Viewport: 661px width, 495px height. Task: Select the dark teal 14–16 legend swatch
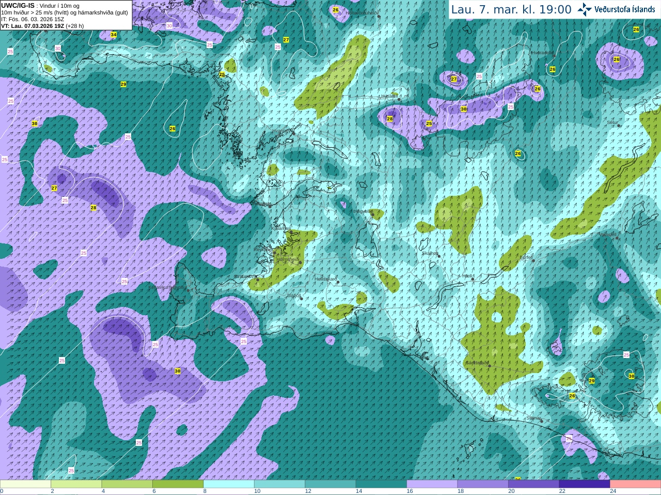click(x=381, y=484)
